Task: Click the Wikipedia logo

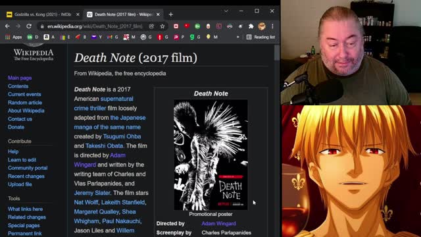Action: click(34, 53)
